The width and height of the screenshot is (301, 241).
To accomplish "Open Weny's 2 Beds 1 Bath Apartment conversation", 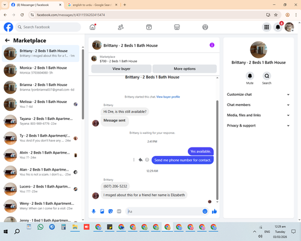I will (x=41, y=206).
